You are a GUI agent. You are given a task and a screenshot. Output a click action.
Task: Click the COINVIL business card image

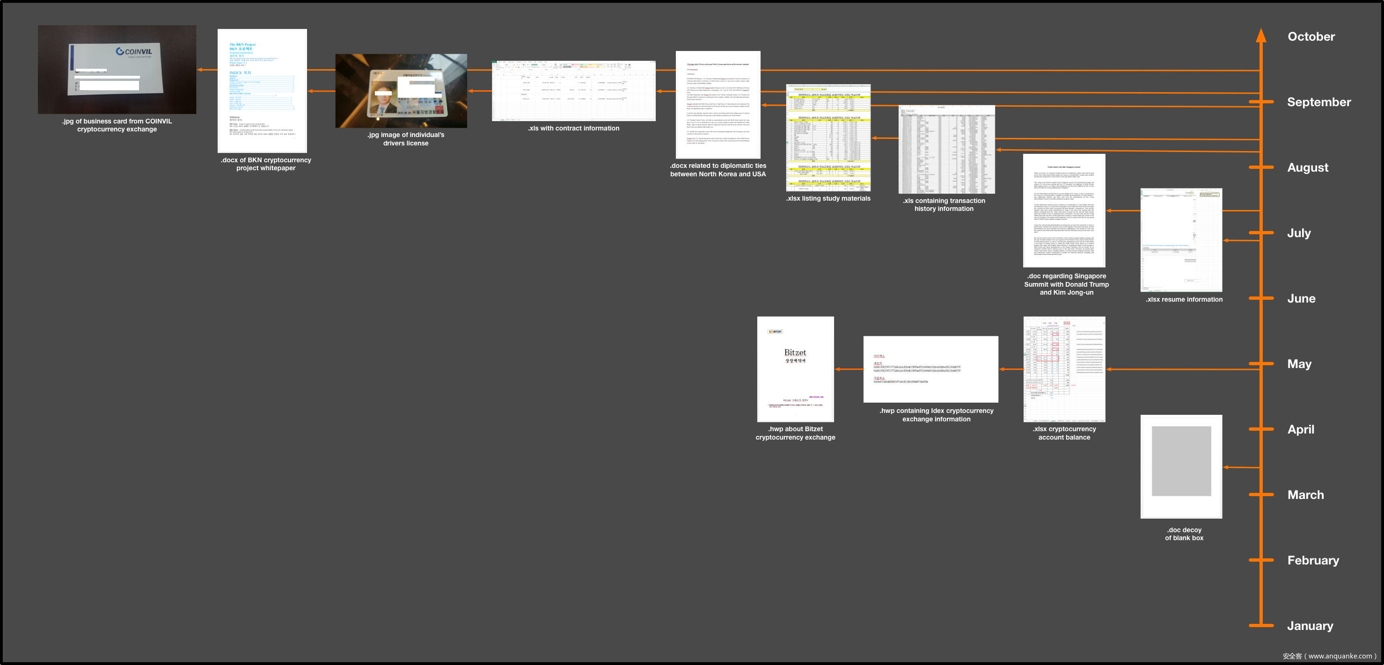(117, 69)
